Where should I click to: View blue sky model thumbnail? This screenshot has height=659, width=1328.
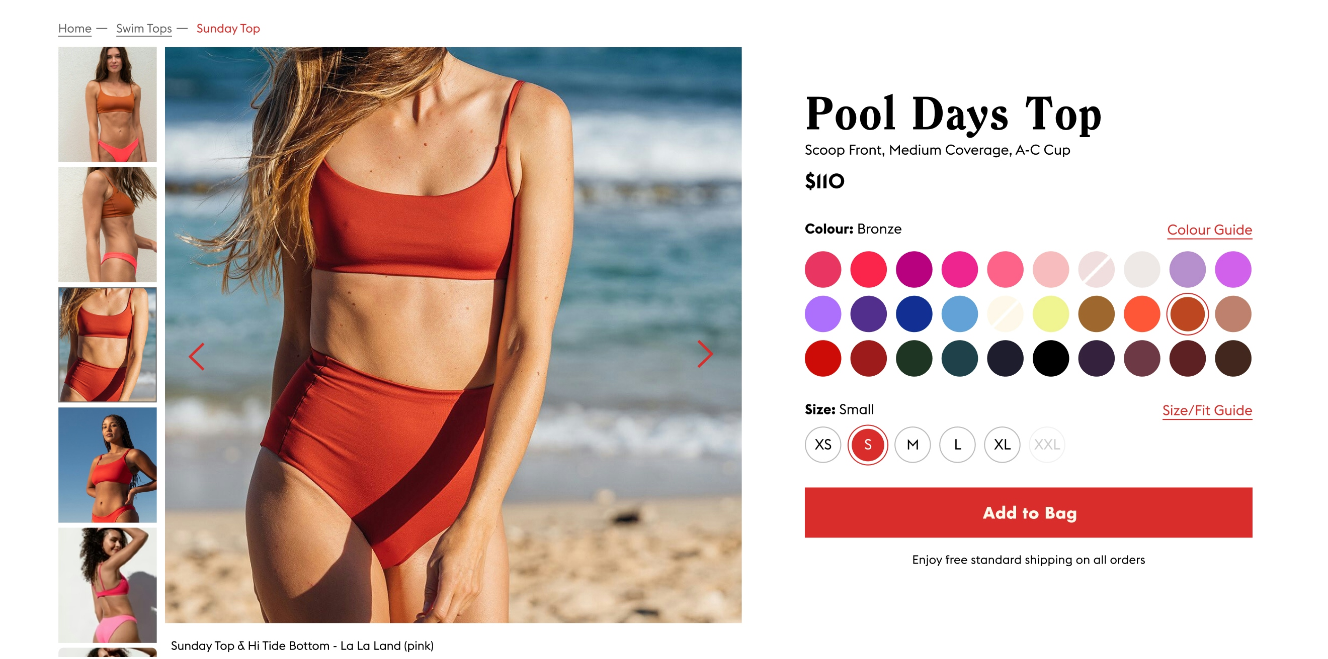(107, 465)
